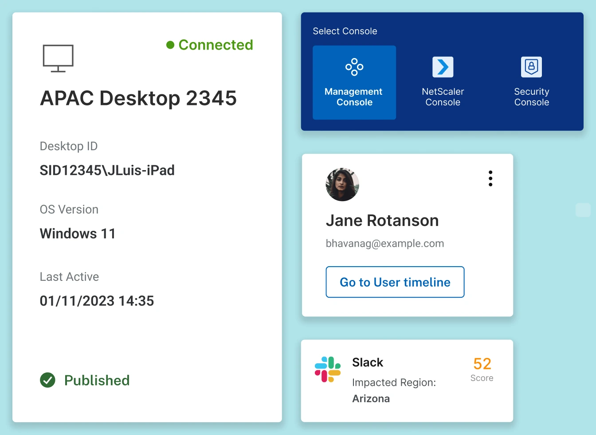Image resolution: width=596 pixels, height=435 pixels.
Task: Select the Management Console tile
Action: (x=354, y=82)
